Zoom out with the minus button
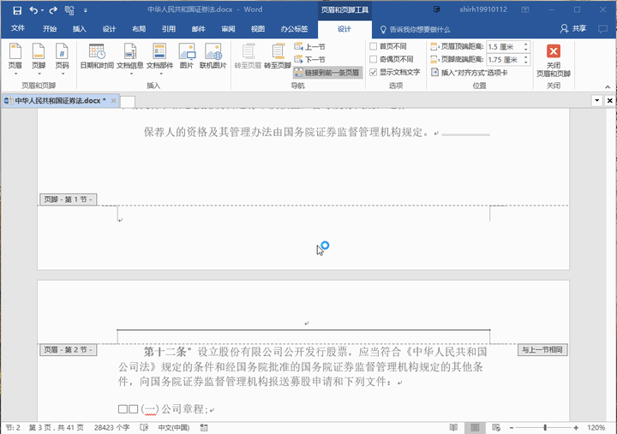 coord(511,427)
